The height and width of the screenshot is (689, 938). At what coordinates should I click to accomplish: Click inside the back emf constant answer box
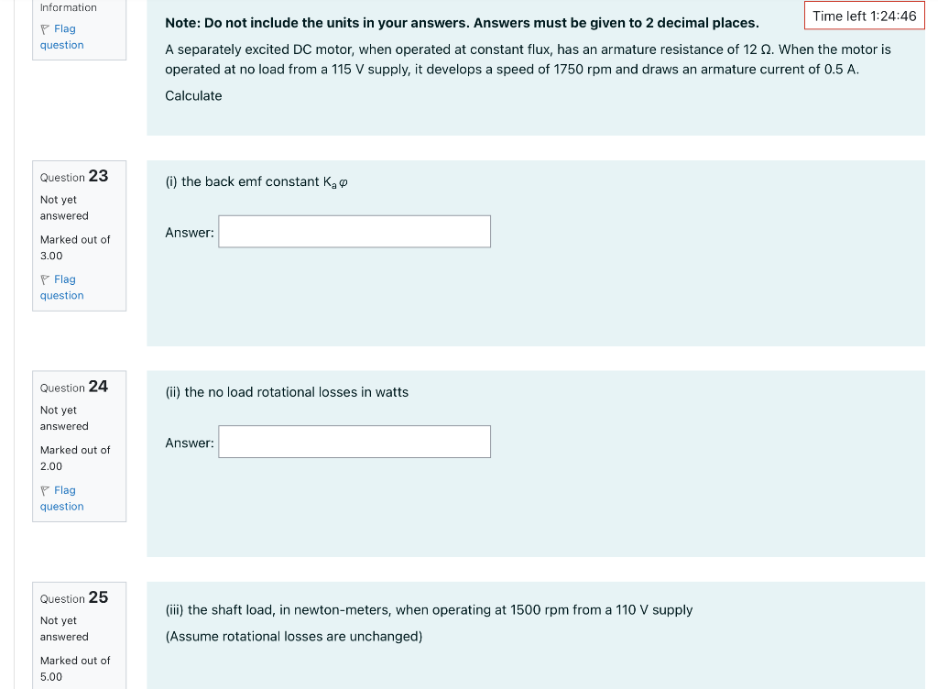[x=354, y=231]
